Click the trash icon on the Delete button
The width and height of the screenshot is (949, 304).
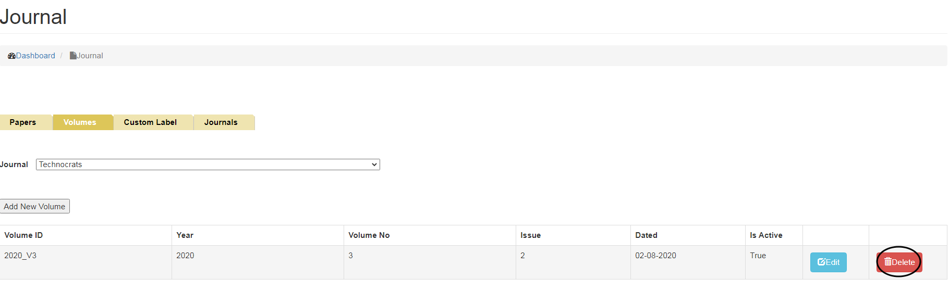887,262
